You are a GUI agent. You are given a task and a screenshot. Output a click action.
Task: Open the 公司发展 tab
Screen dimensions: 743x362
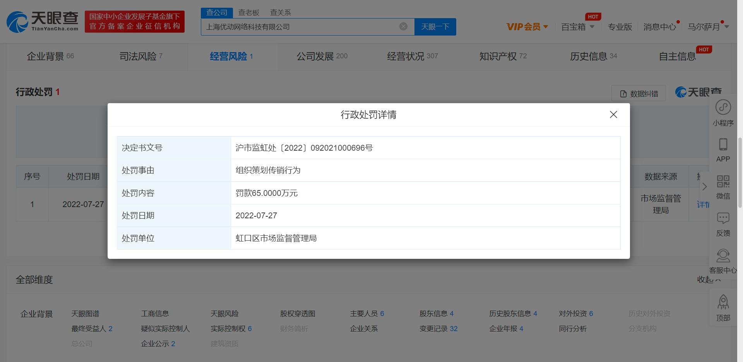click(322, 56)
